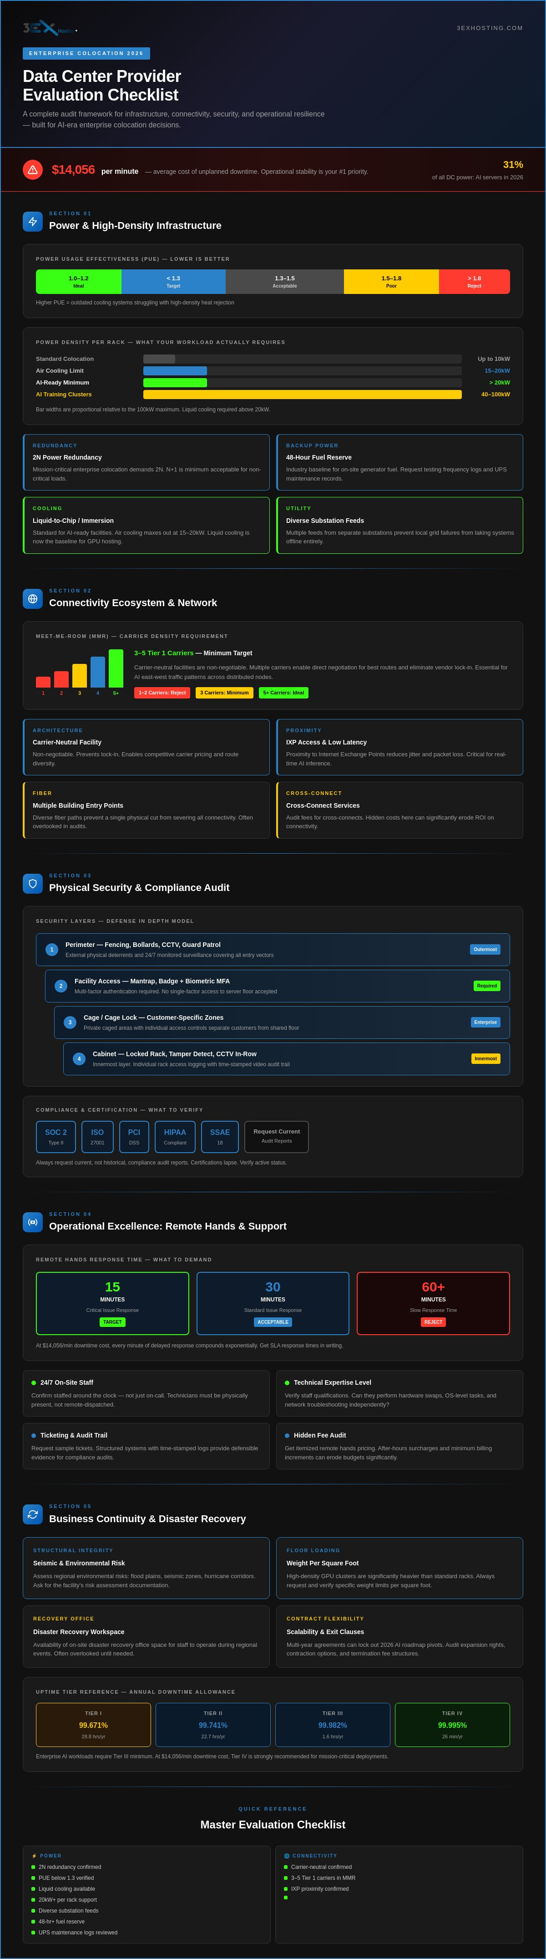Click the tallest green 5+ carrier bar
The height and width of the screenshot is (1959, 546).
(x=116, y=668)
